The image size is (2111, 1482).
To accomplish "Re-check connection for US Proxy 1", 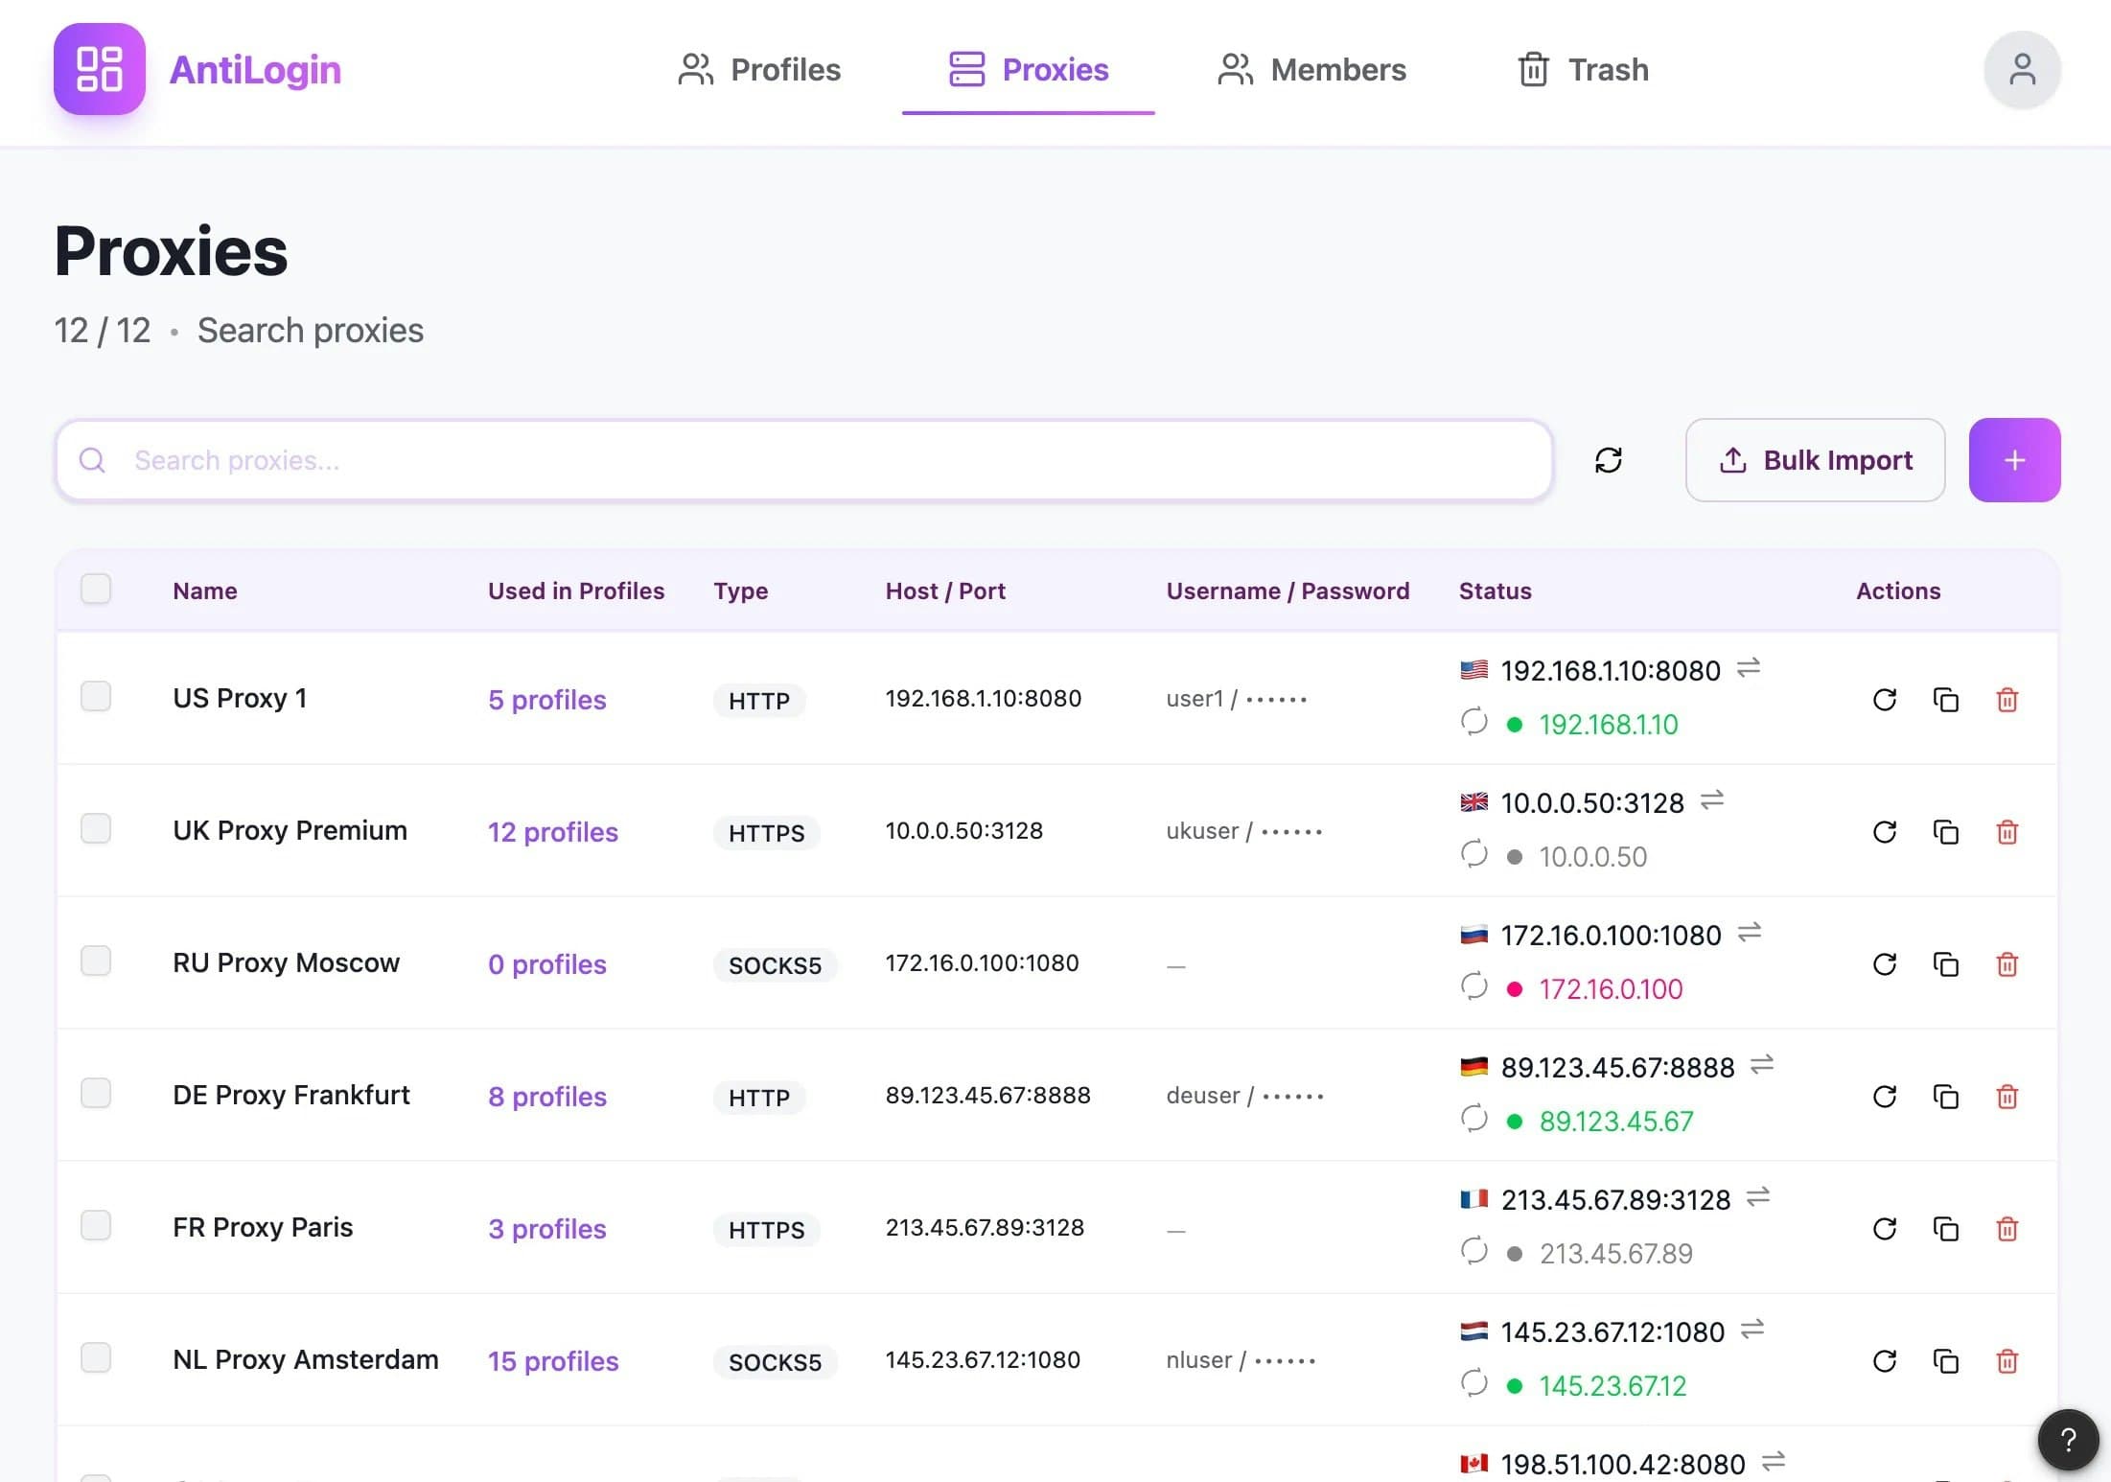I will [1884, 700].
